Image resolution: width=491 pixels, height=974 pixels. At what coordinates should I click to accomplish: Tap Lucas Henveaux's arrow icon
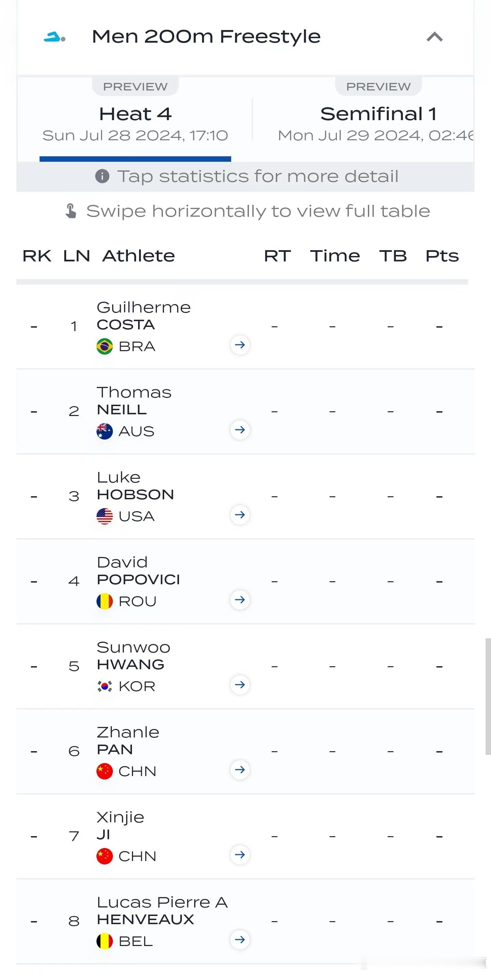(240, 940)
